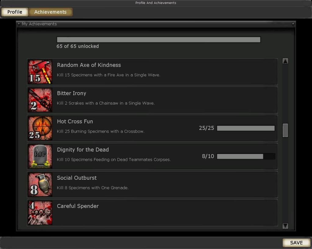Click the Dignity for the Dead 8/10 progress bar
The width and height of the screenshot is (312, 249).
pos(246,156)
